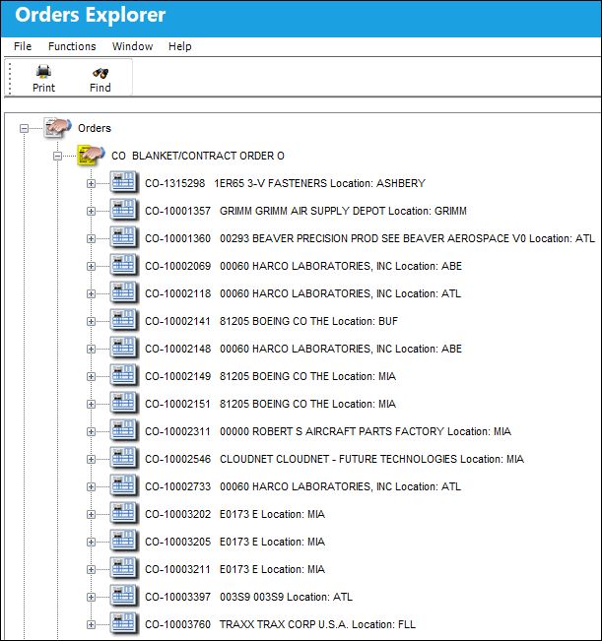
Task: Click the order icon for CO-10003205
Action: coord(123,542)
